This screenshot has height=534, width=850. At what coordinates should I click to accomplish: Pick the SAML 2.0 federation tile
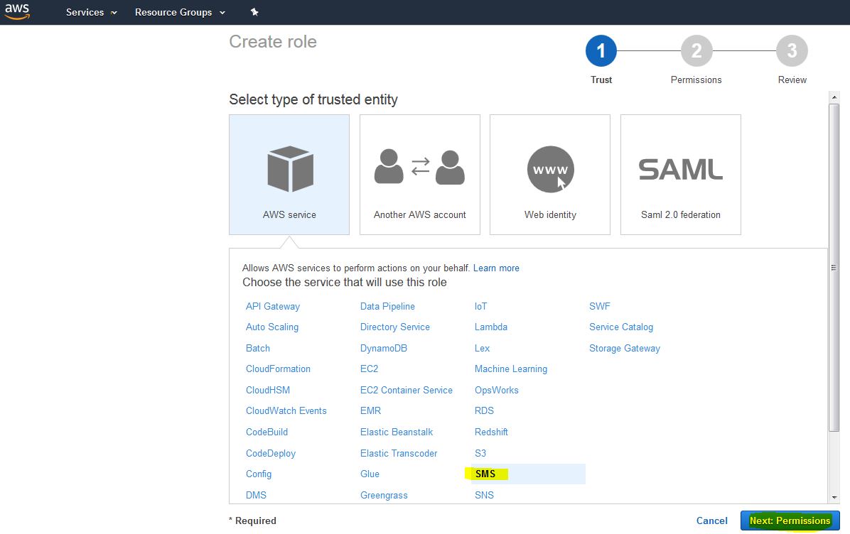tap(680, 175)
